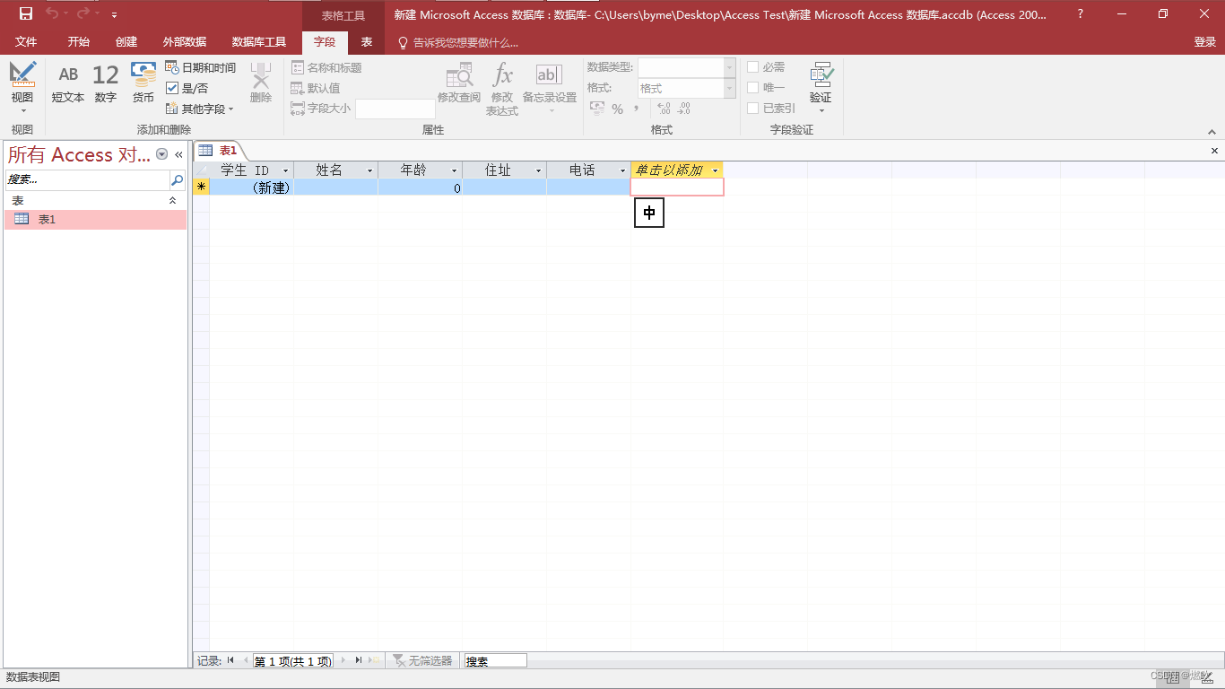The height and width of the screenshot is (689, 1225).
Task: Switch to the 创建 Create tab
Action: pos(126,42)
